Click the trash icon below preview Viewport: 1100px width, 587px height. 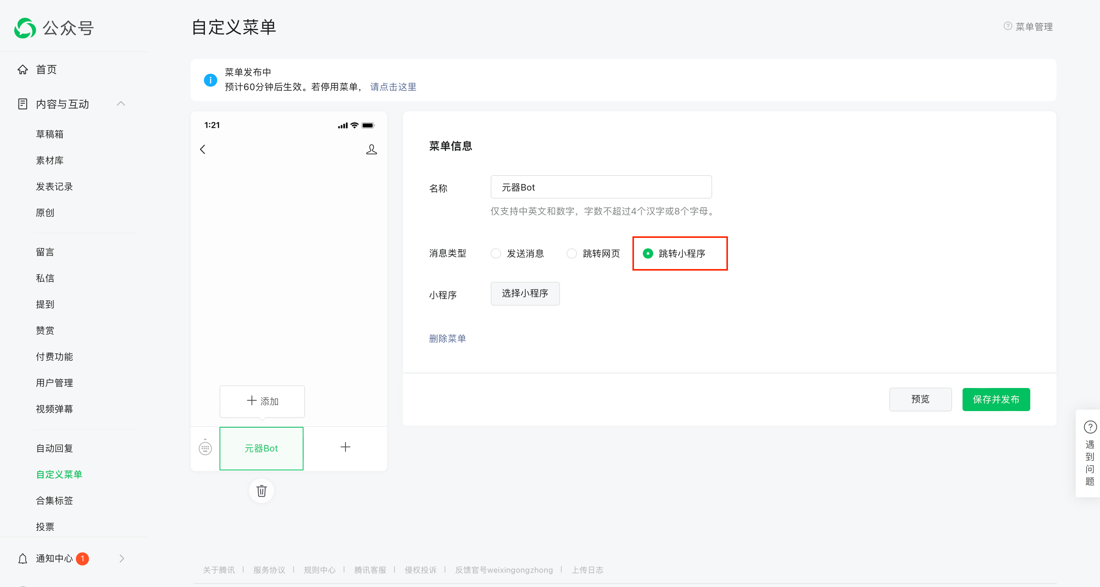coord(262,491)
